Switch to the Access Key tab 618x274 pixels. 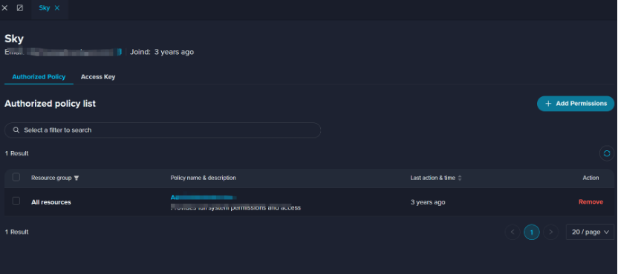point(98,77)
